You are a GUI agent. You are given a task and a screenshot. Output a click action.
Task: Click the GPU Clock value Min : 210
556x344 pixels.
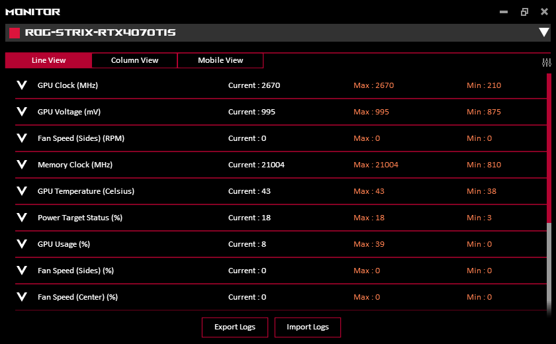[484, 85]
